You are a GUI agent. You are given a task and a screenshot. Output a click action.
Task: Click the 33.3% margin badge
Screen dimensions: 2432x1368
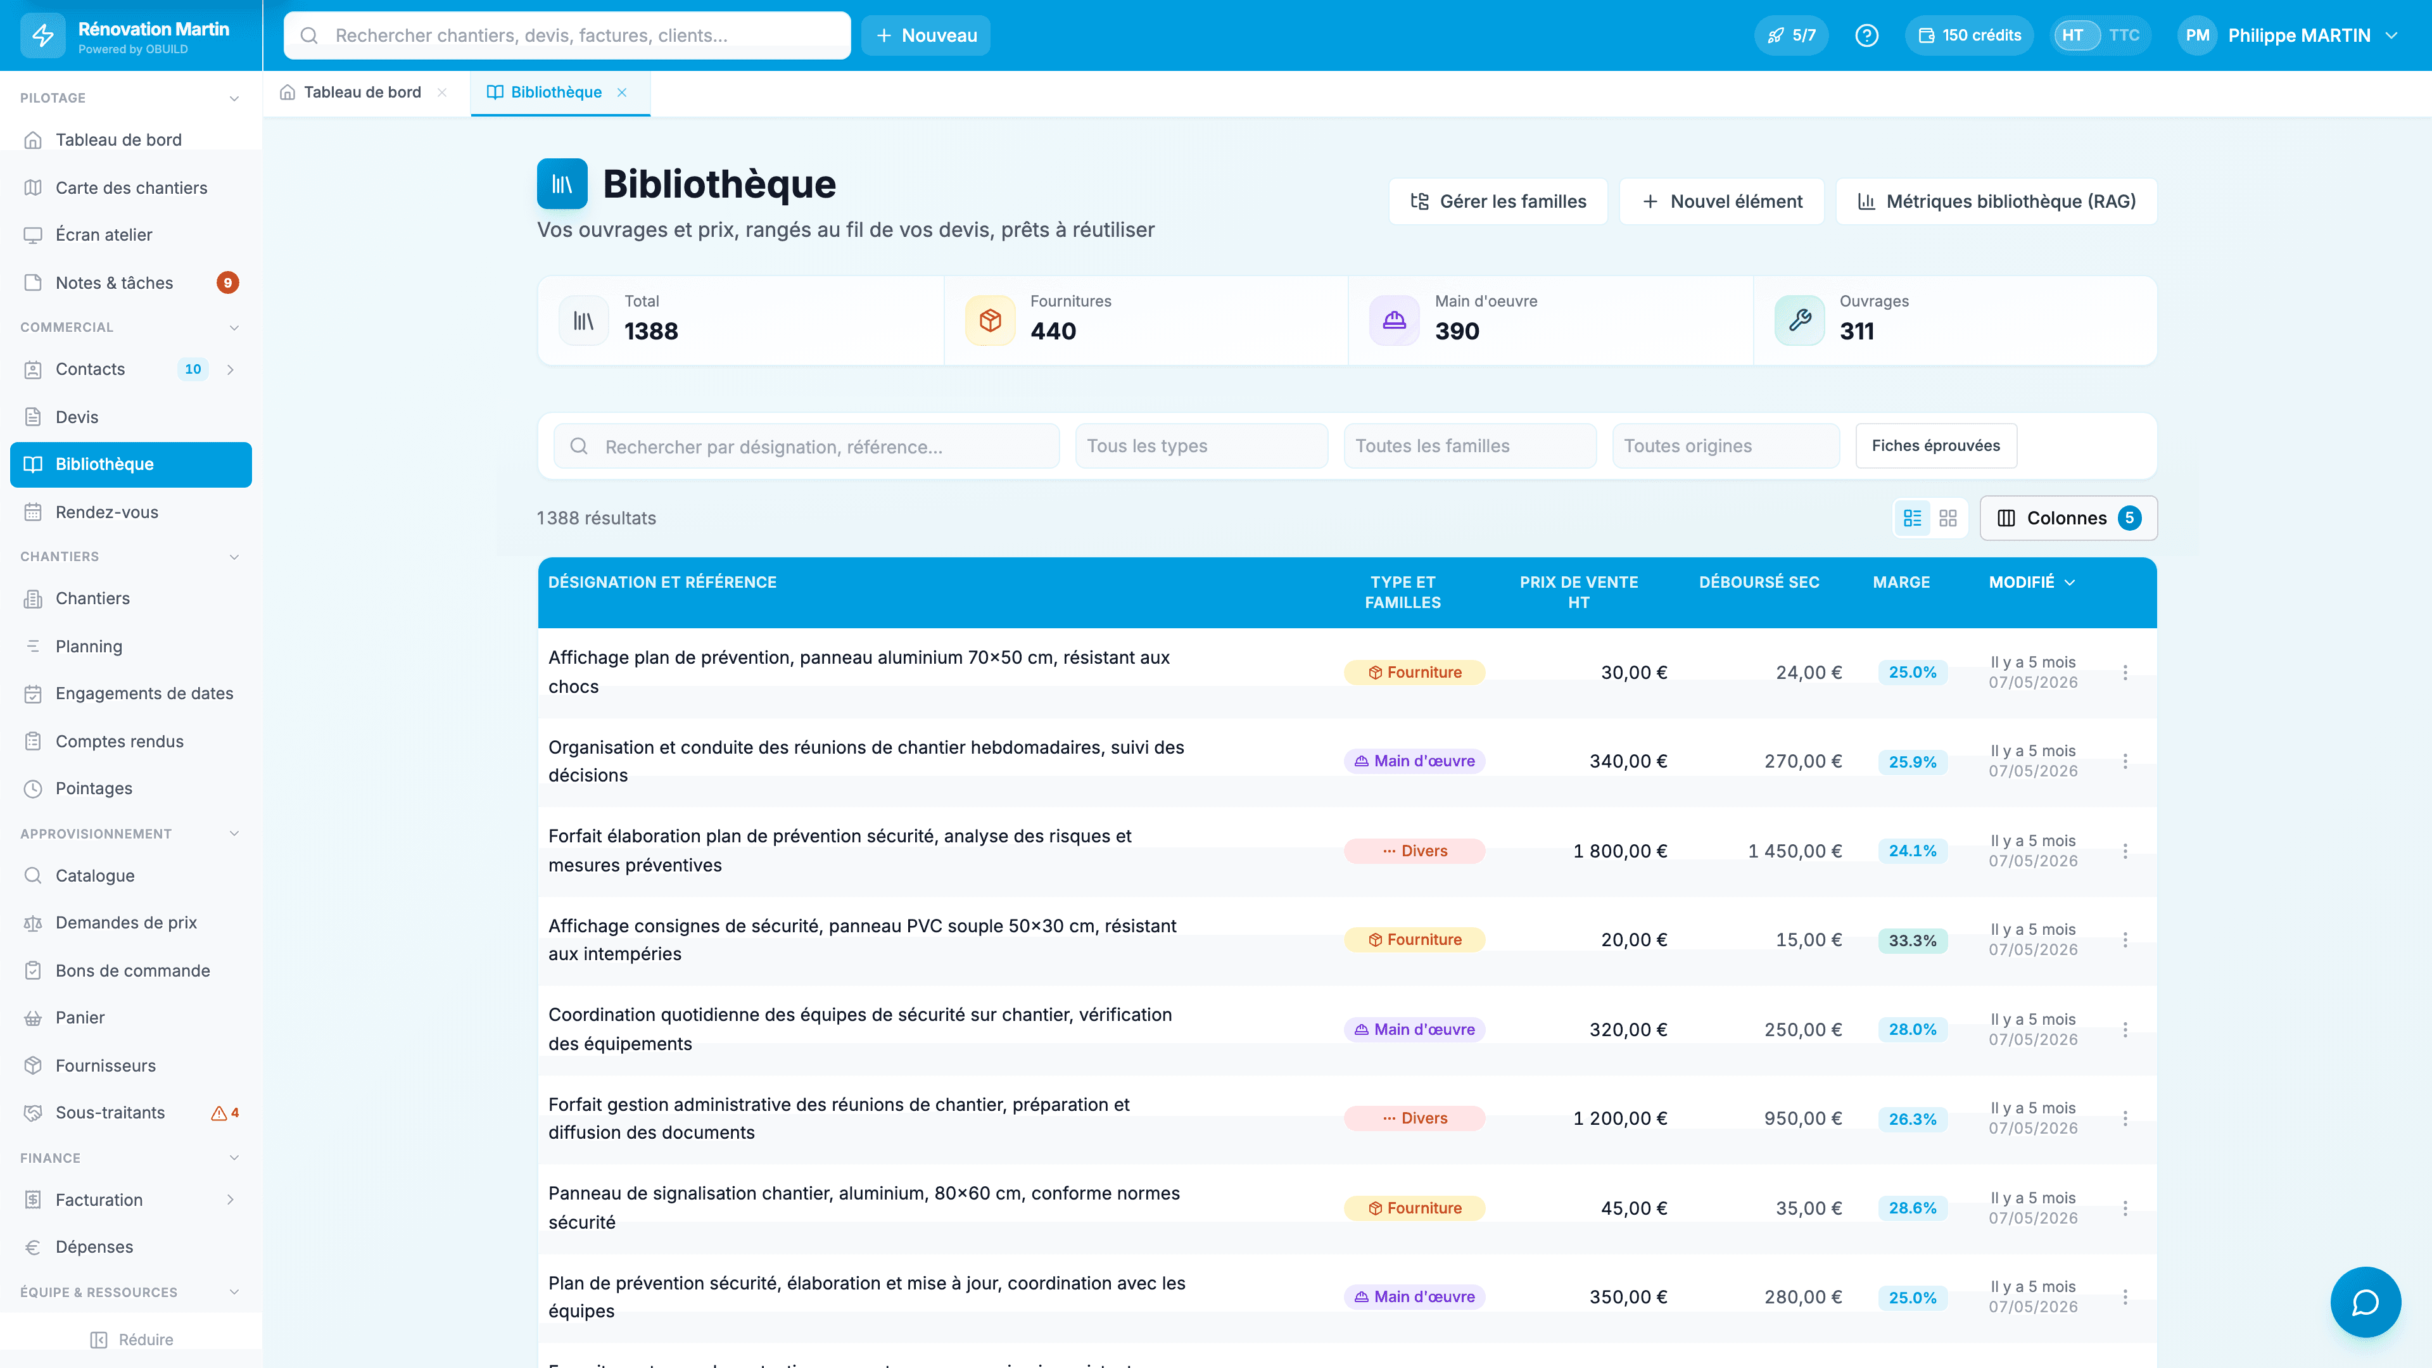click(1912, 940)
